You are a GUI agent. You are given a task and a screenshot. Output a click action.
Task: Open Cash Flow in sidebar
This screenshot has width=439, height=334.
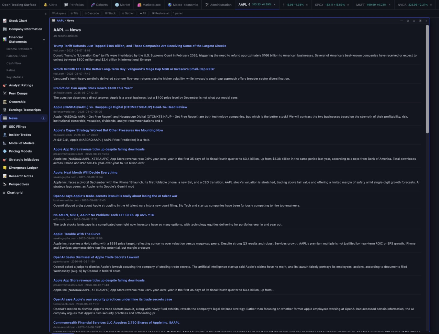point(14,63)
